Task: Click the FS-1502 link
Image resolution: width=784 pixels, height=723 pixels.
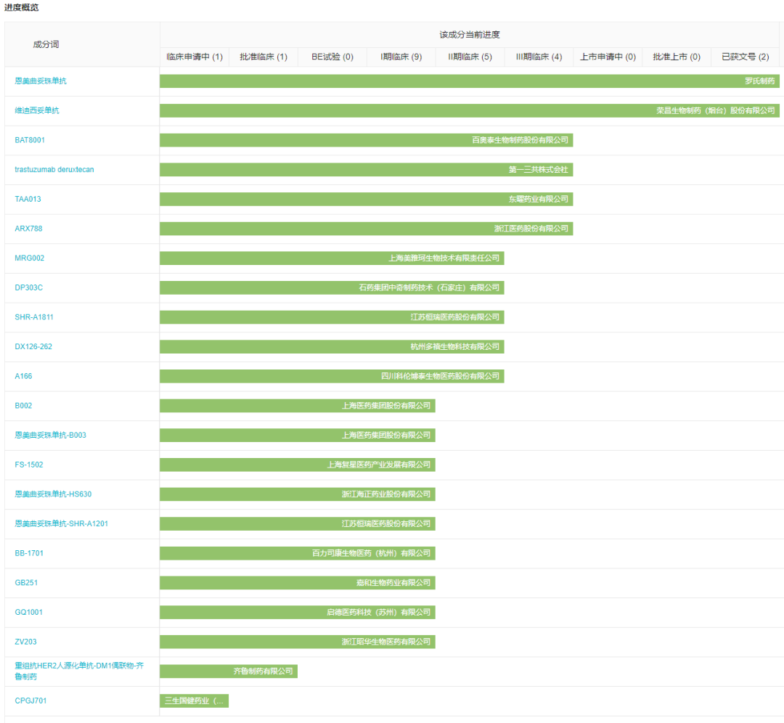Action: tap(29, 465)
